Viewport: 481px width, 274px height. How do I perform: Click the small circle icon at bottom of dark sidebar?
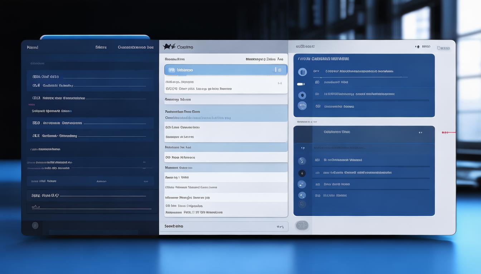coord(35,225)
